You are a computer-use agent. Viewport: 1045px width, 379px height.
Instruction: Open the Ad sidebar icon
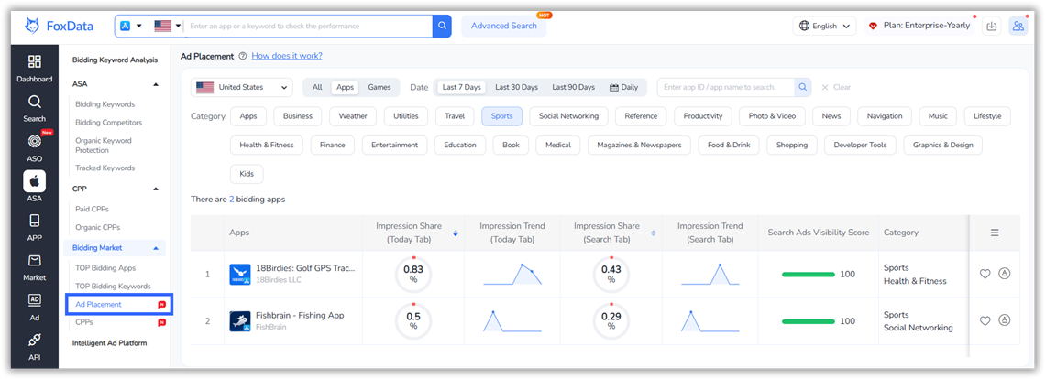point(35,307)
